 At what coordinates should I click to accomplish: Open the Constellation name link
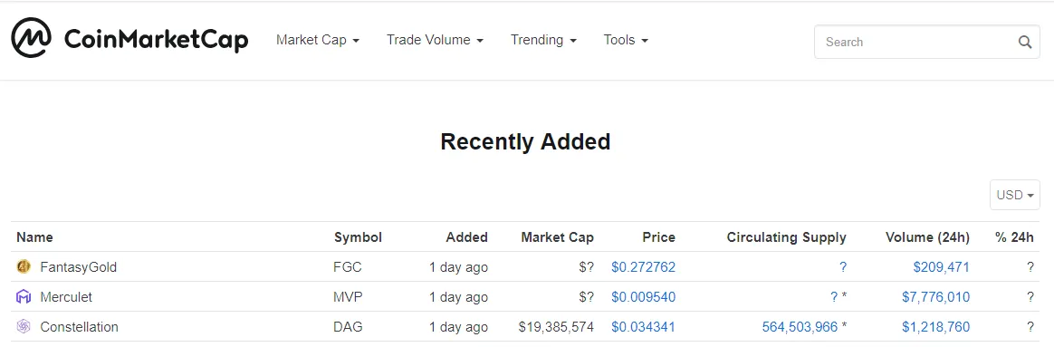point(80,327)
